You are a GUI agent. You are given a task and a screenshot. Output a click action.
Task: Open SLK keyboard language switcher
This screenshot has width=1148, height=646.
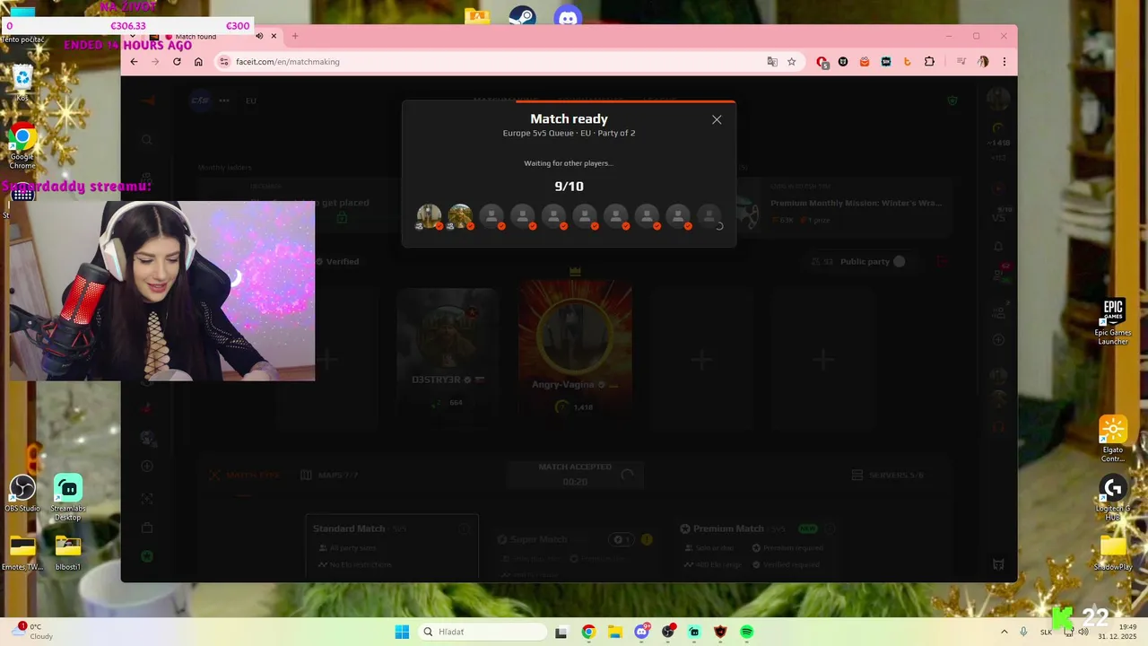[1046, 632]
